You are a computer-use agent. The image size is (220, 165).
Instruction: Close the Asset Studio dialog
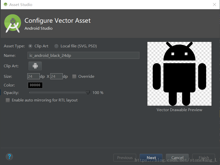tap(214, 4)
